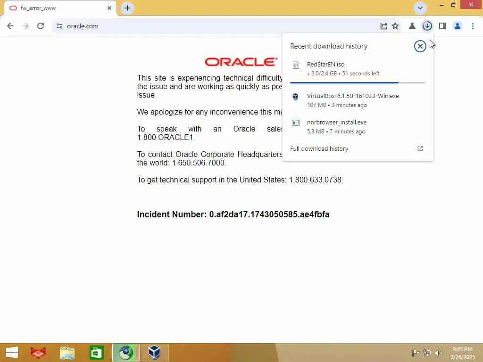Open the profile avatar menu
The height and width of the screenshot is (362, 483).
click(x=458, y=26)
